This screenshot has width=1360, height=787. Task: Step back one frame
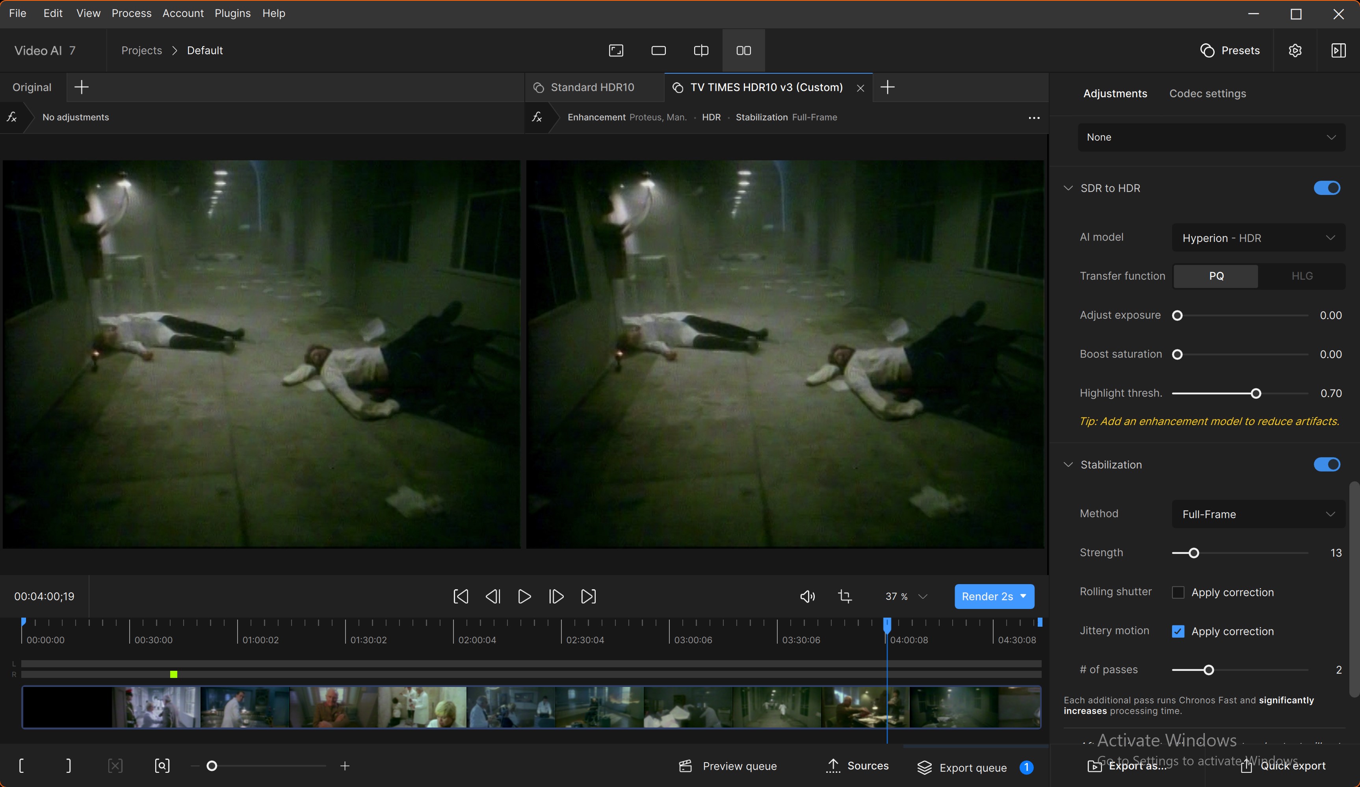pyautogui.click(x=493, y=596)
